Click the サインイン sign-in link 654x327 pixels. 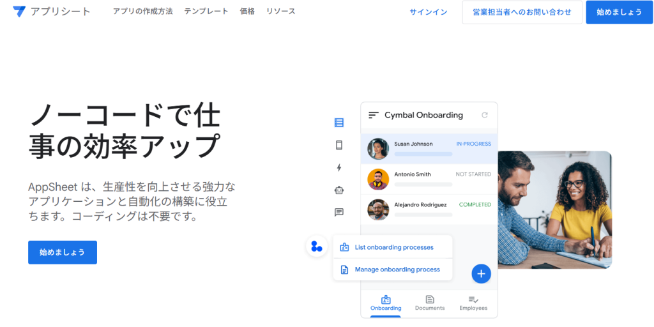[428, 12]
